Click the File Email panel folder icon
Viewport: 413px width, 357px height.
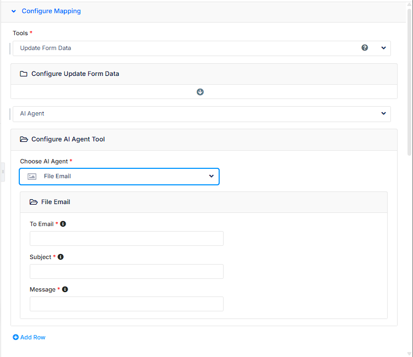pos(34,202)
